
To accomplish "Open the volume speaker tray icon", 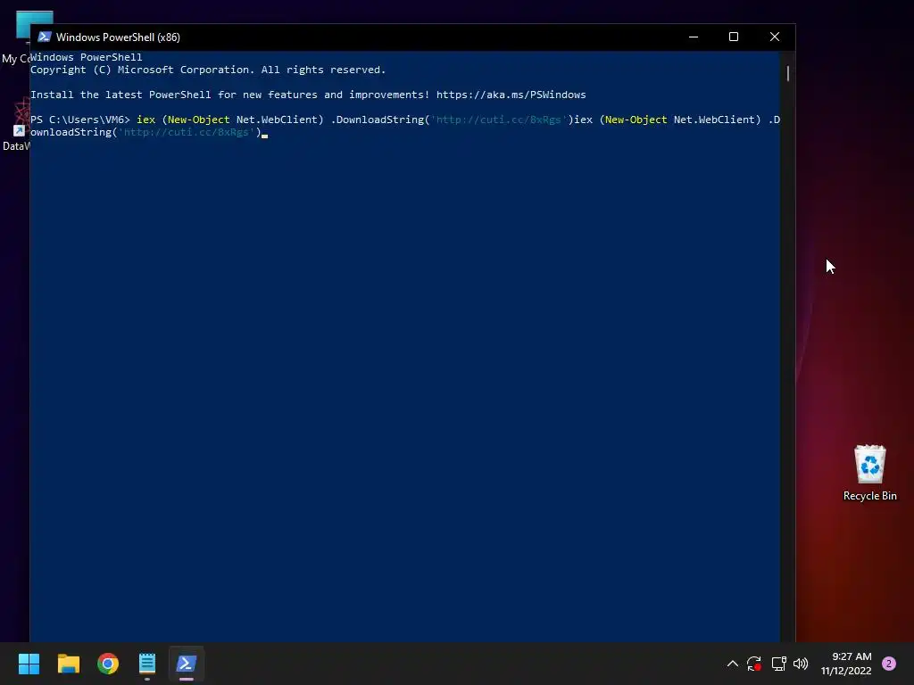I will pyautogui.click(x=801, y=664).
